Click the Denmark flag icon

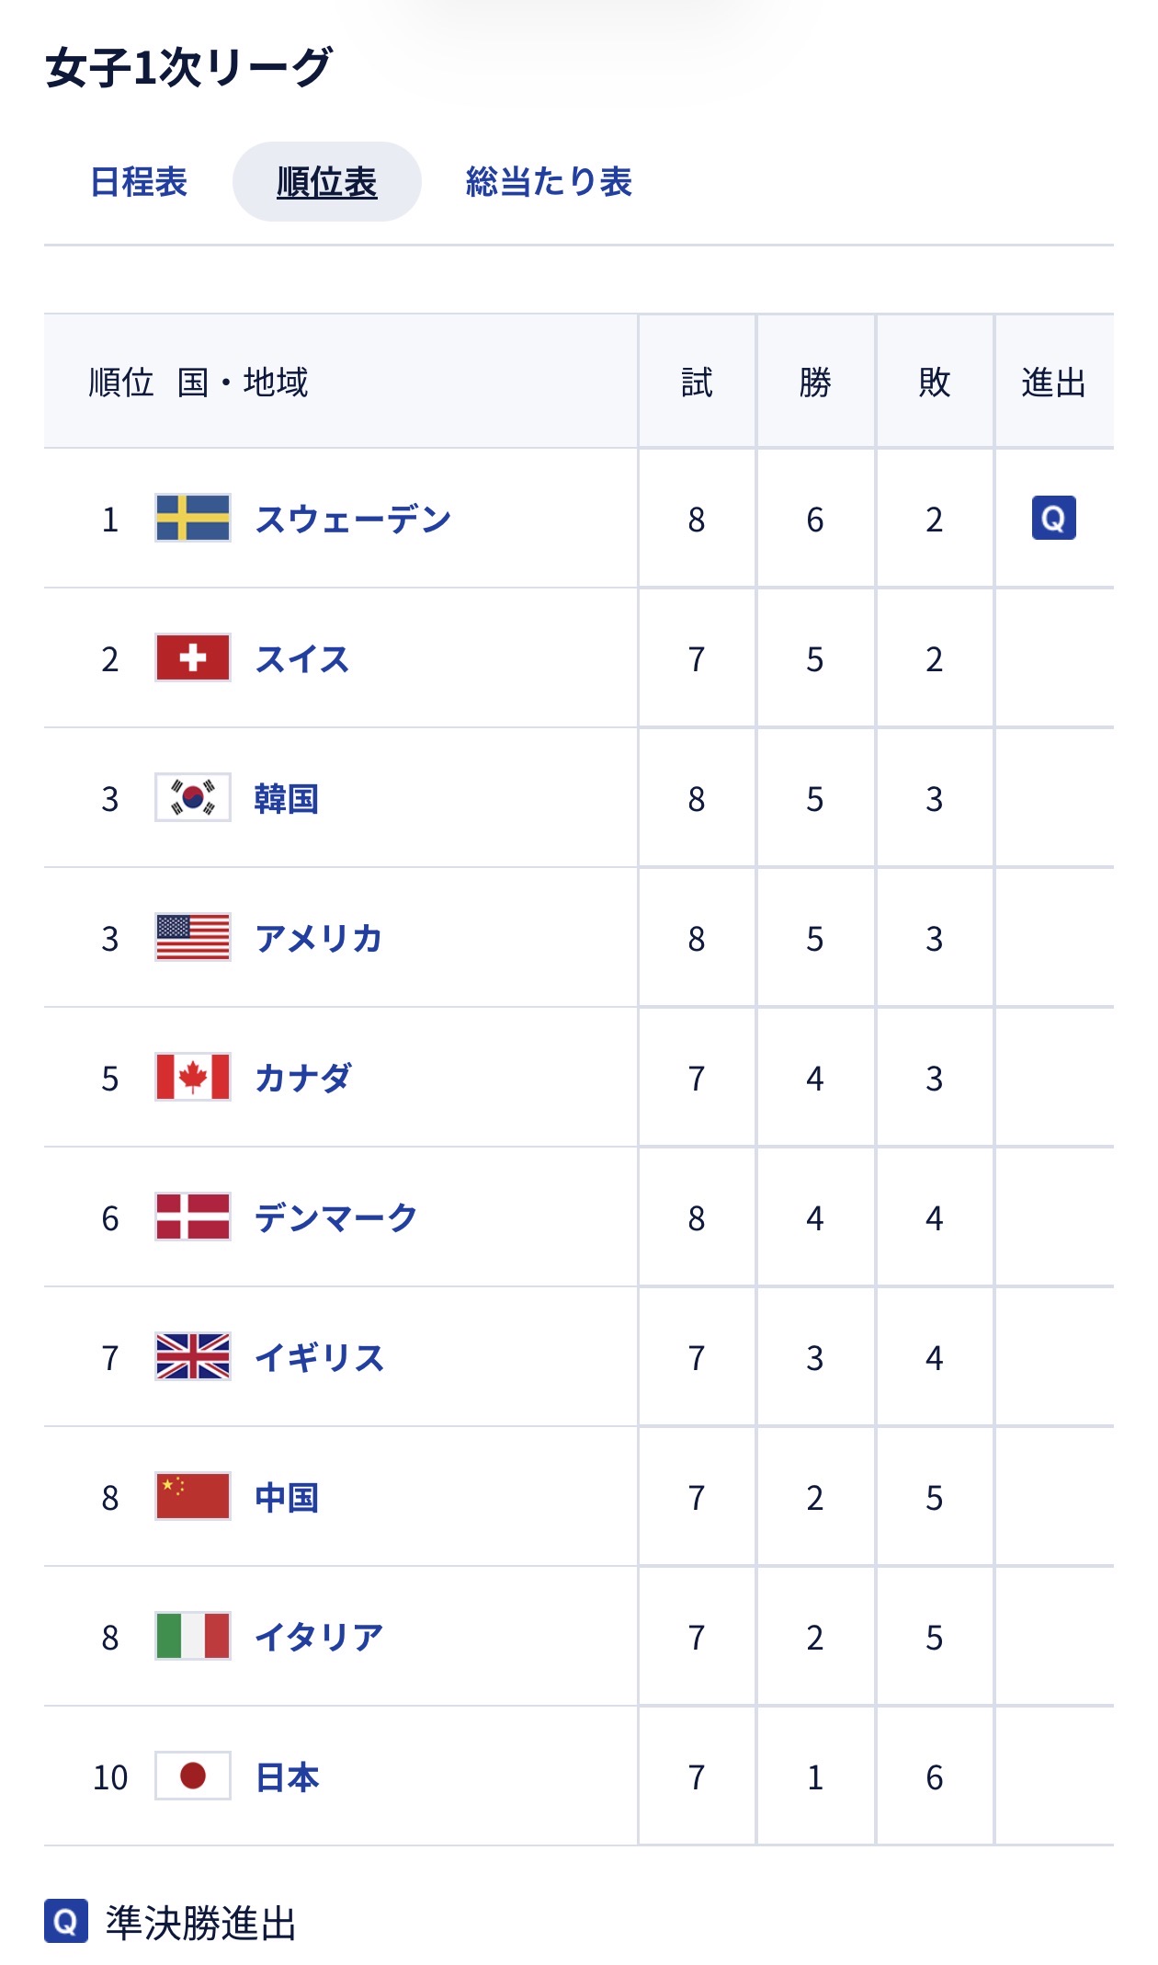point(192,1217)
